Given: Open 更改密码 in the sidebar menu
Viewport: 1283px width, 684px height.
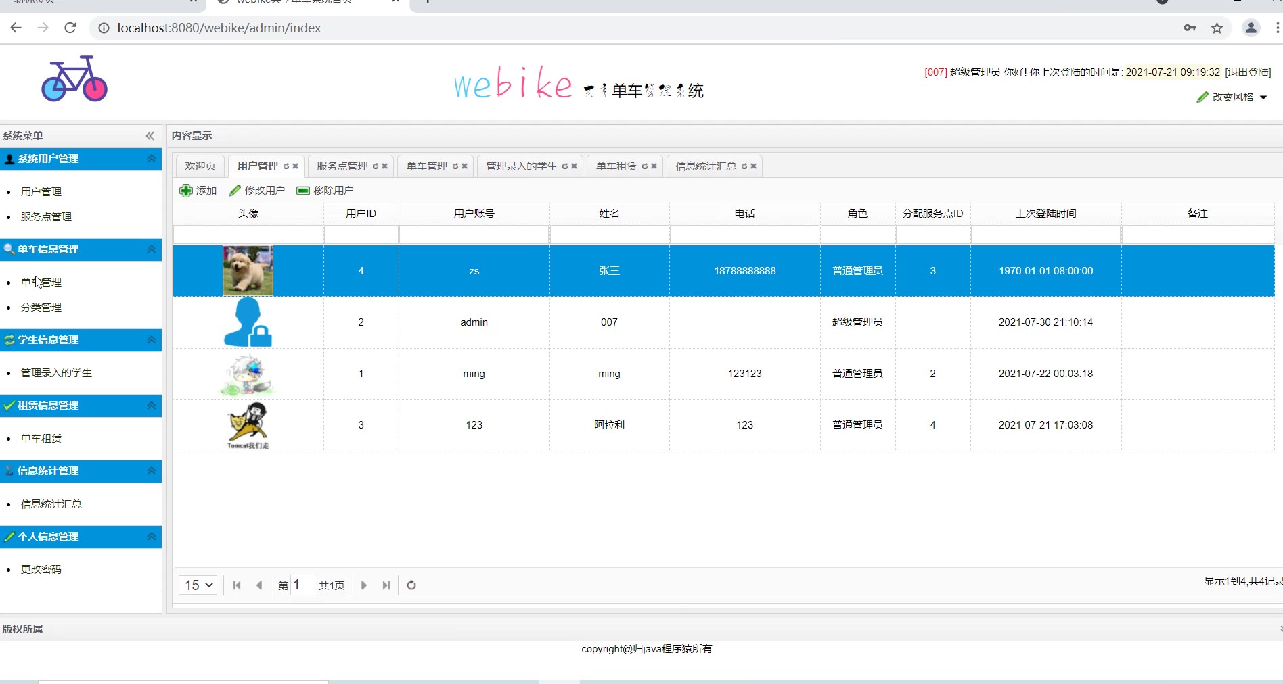Looking at the screenshot, I should (41, 570).
